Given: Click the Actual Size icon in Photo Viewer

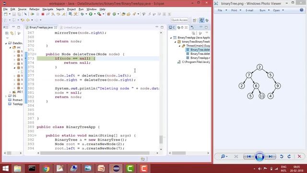Looking at the screenshot, I should click(236, 156).
